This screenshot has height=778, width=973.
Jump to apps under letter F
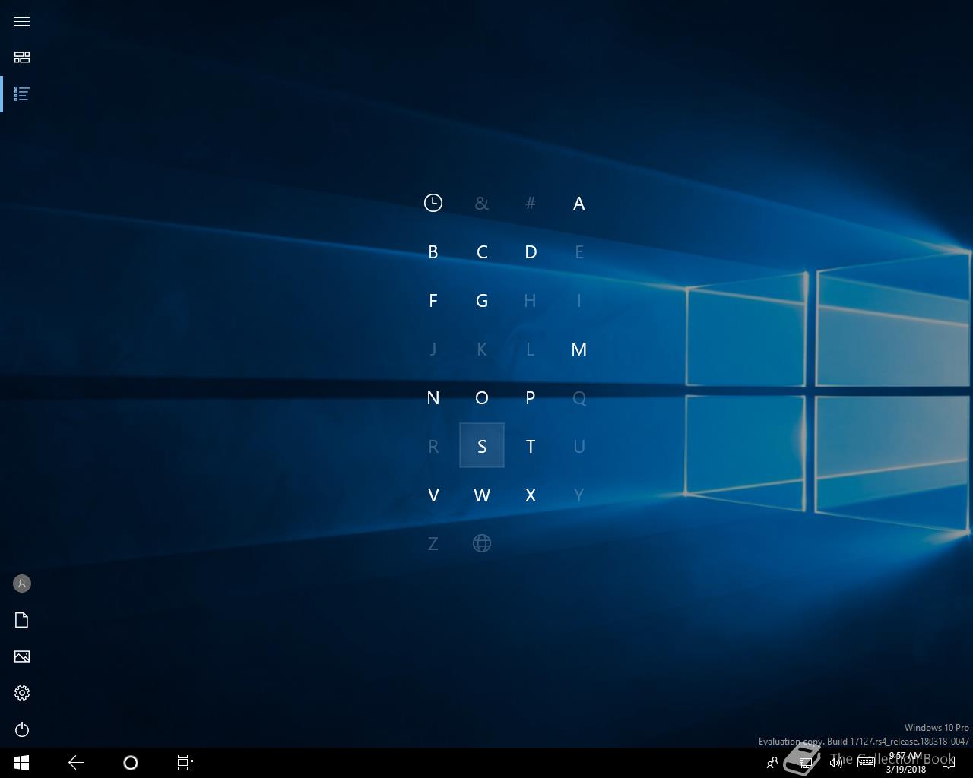[x=433, y=300]
